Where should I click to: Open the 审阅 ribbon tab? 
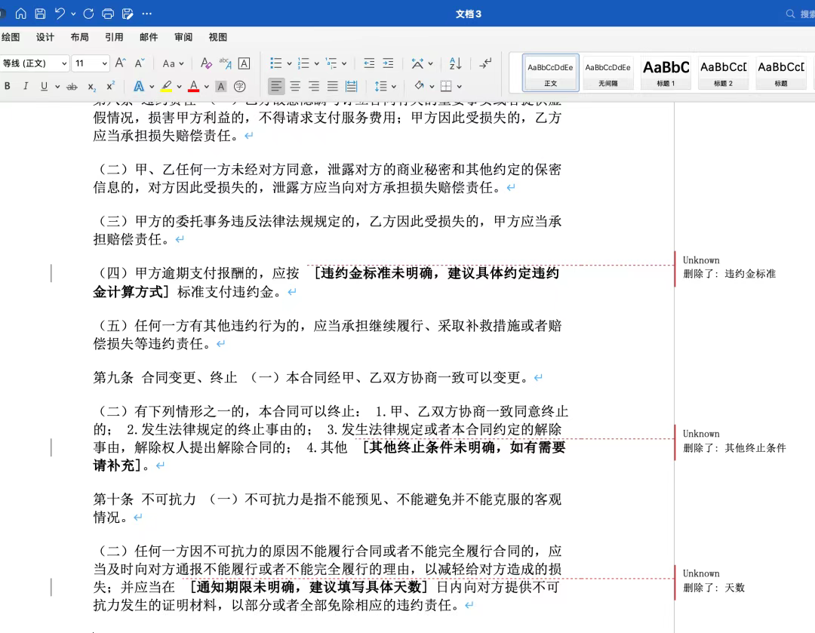click(x=183, y=37)
